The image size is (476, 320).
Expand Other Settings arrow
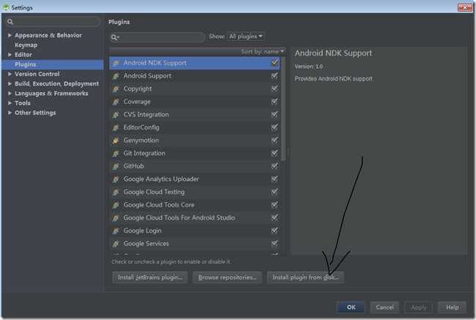[10, 113]
